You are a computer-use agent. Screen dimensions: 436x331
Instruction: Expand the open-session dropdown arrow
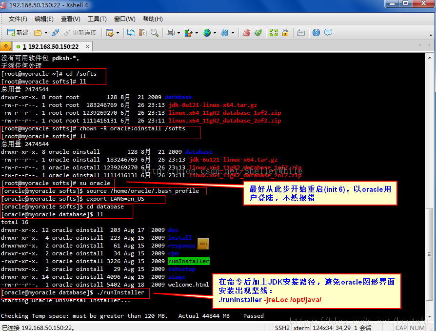(46, 33)
